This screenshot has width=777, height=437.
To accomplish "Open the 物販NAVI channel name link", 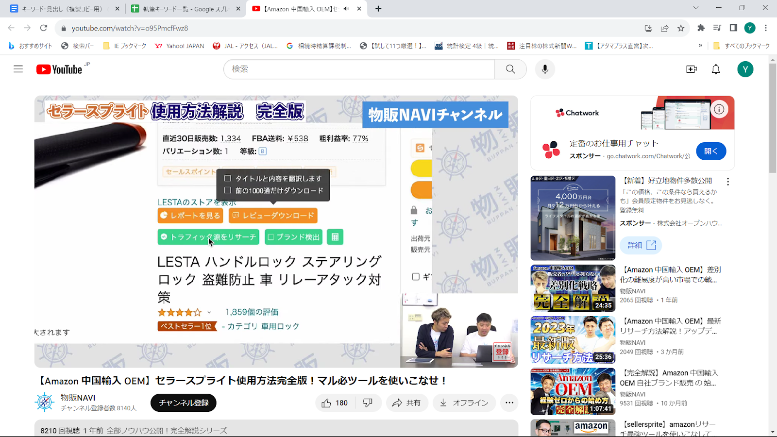I will click(78, 397).
